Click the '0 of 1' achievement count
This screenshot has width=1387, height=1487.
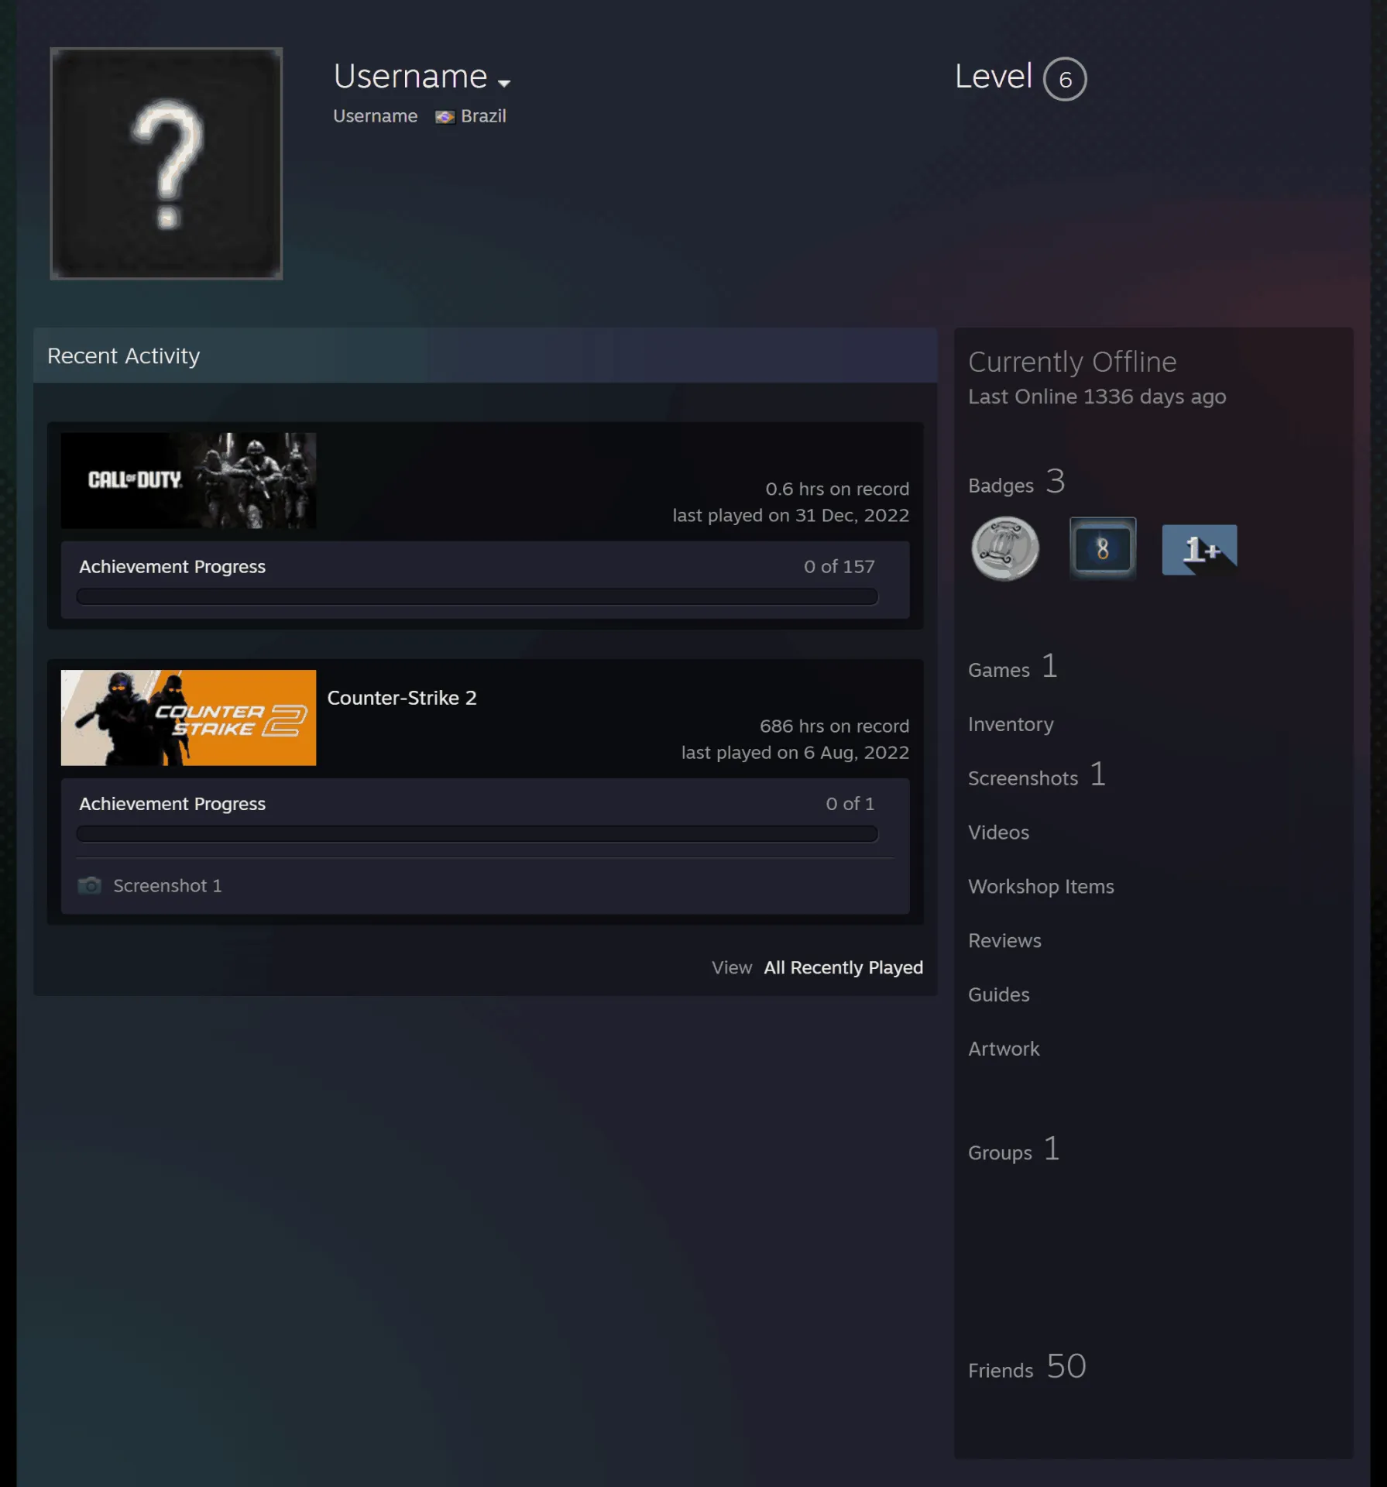[x=850, y=804]
